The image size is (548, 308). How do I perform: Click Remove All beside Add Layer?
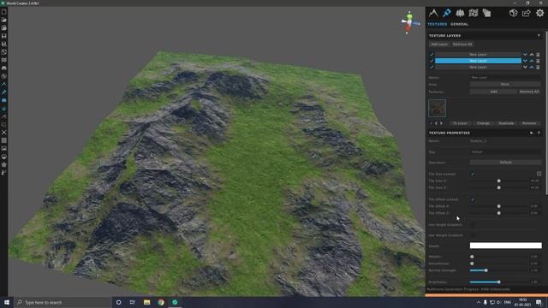[x=462, y=44]
